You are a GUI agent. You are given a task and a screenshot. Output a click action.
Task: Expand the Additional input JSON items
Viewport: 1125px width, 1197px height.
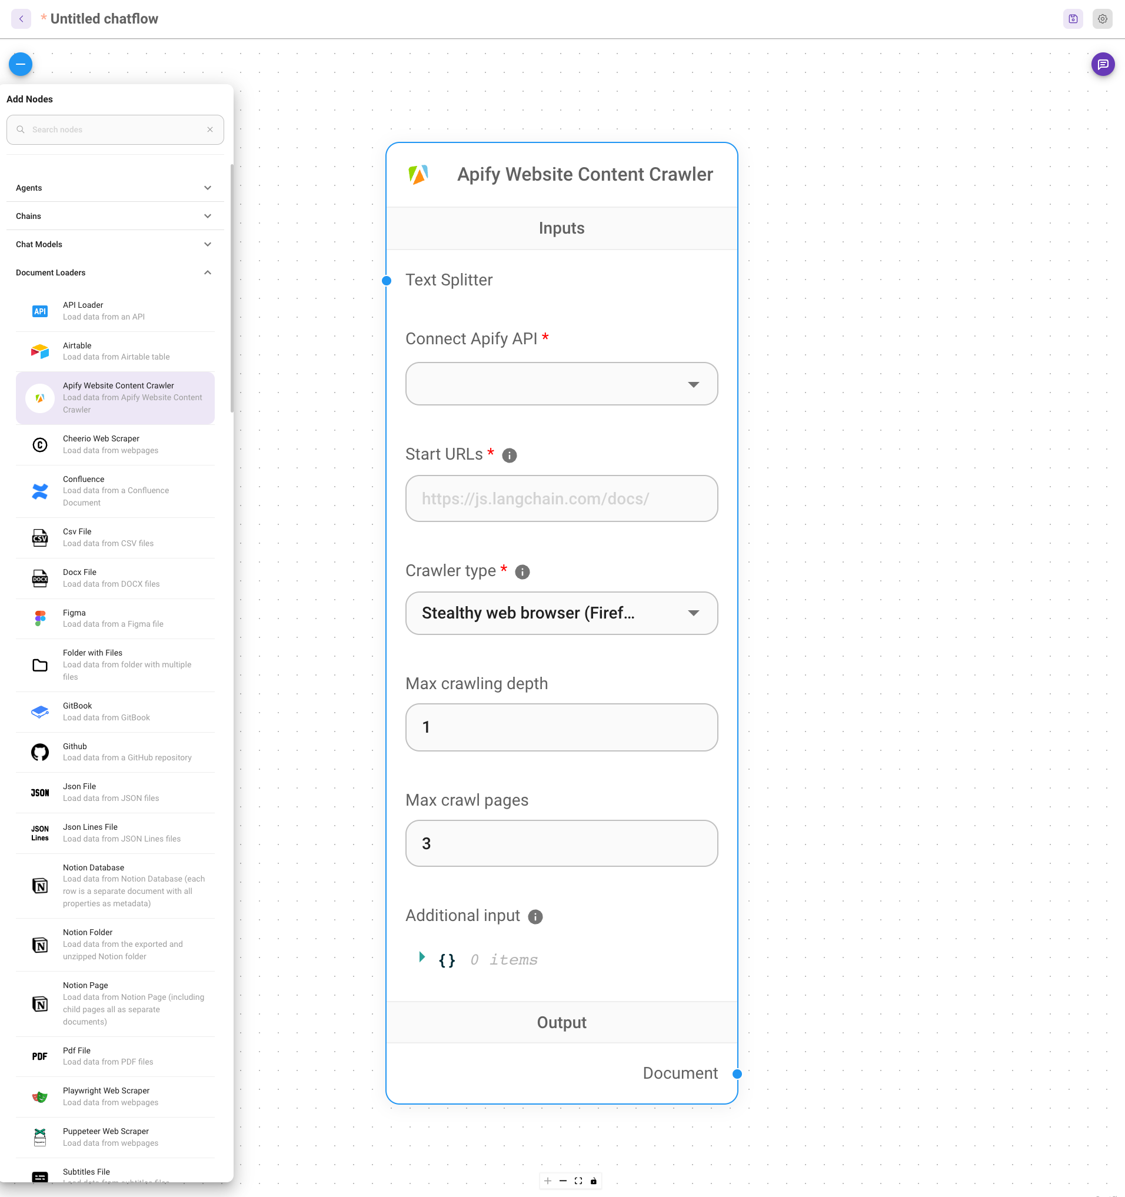(421, 959)
